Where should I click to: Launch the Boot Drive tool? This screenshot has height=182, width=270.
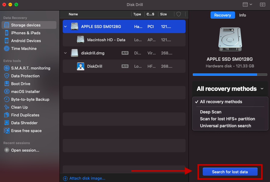click(x=21, y=84)
